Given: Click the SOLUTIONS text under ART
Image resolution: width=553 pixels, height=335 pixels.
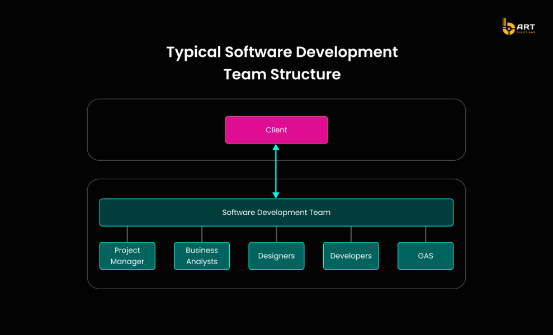Looking at the screenshot, I should 526,32.
